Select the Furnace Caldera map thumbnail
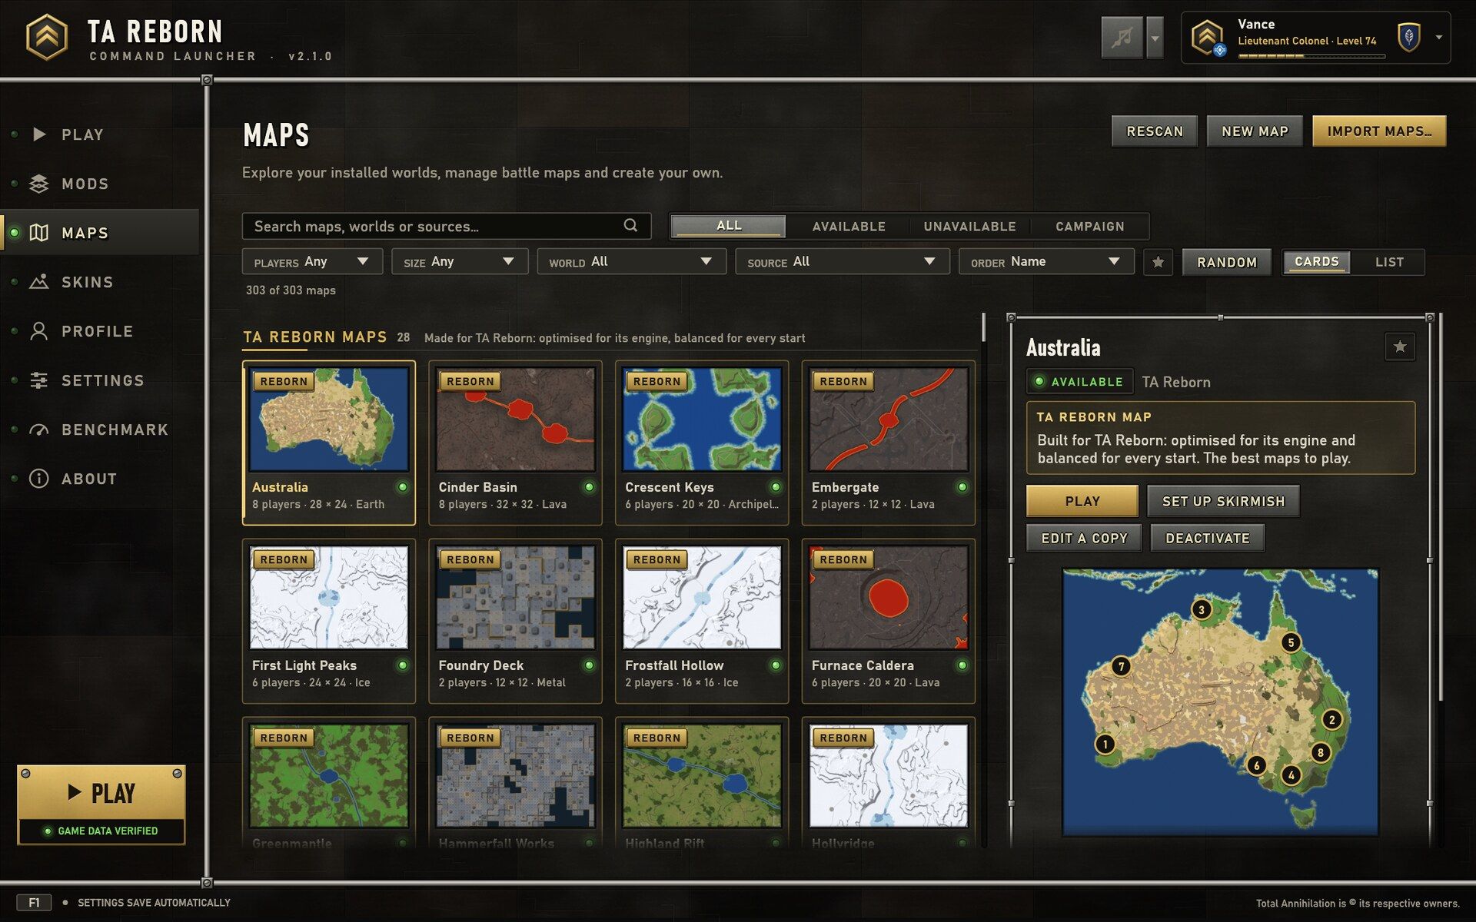 (888, 598)
